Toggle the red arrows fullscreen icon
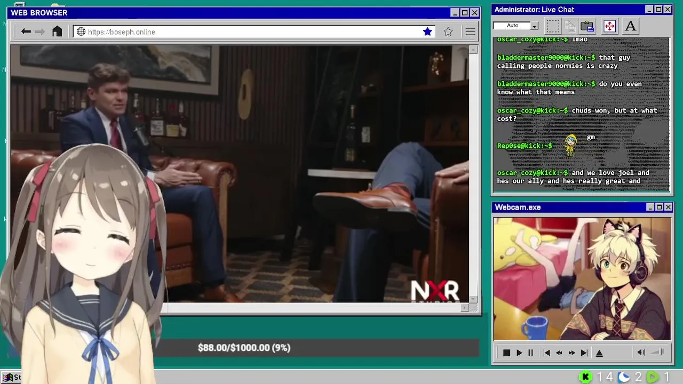This screenshot has height=384, width=683. coord(609,26)
